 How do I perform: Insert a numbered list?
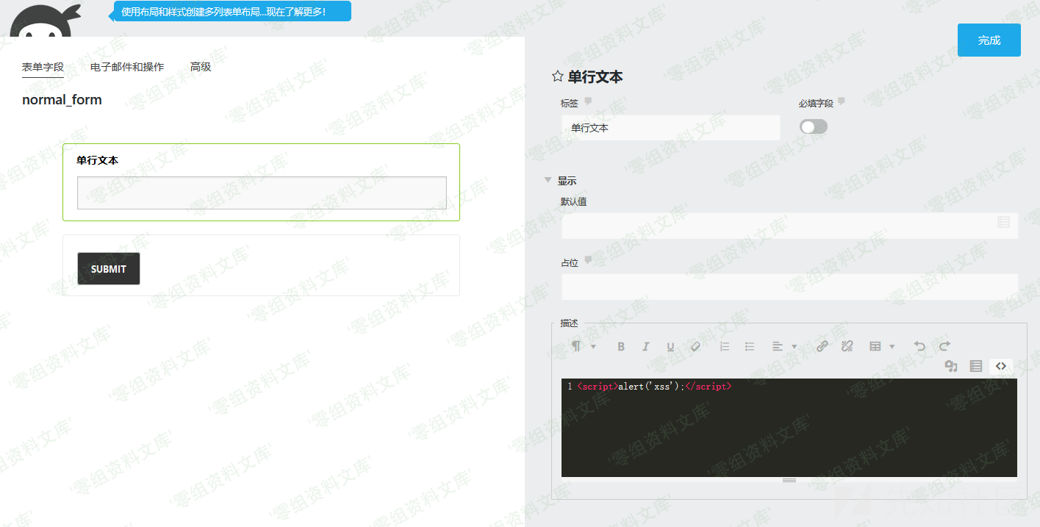click(725, 346)
